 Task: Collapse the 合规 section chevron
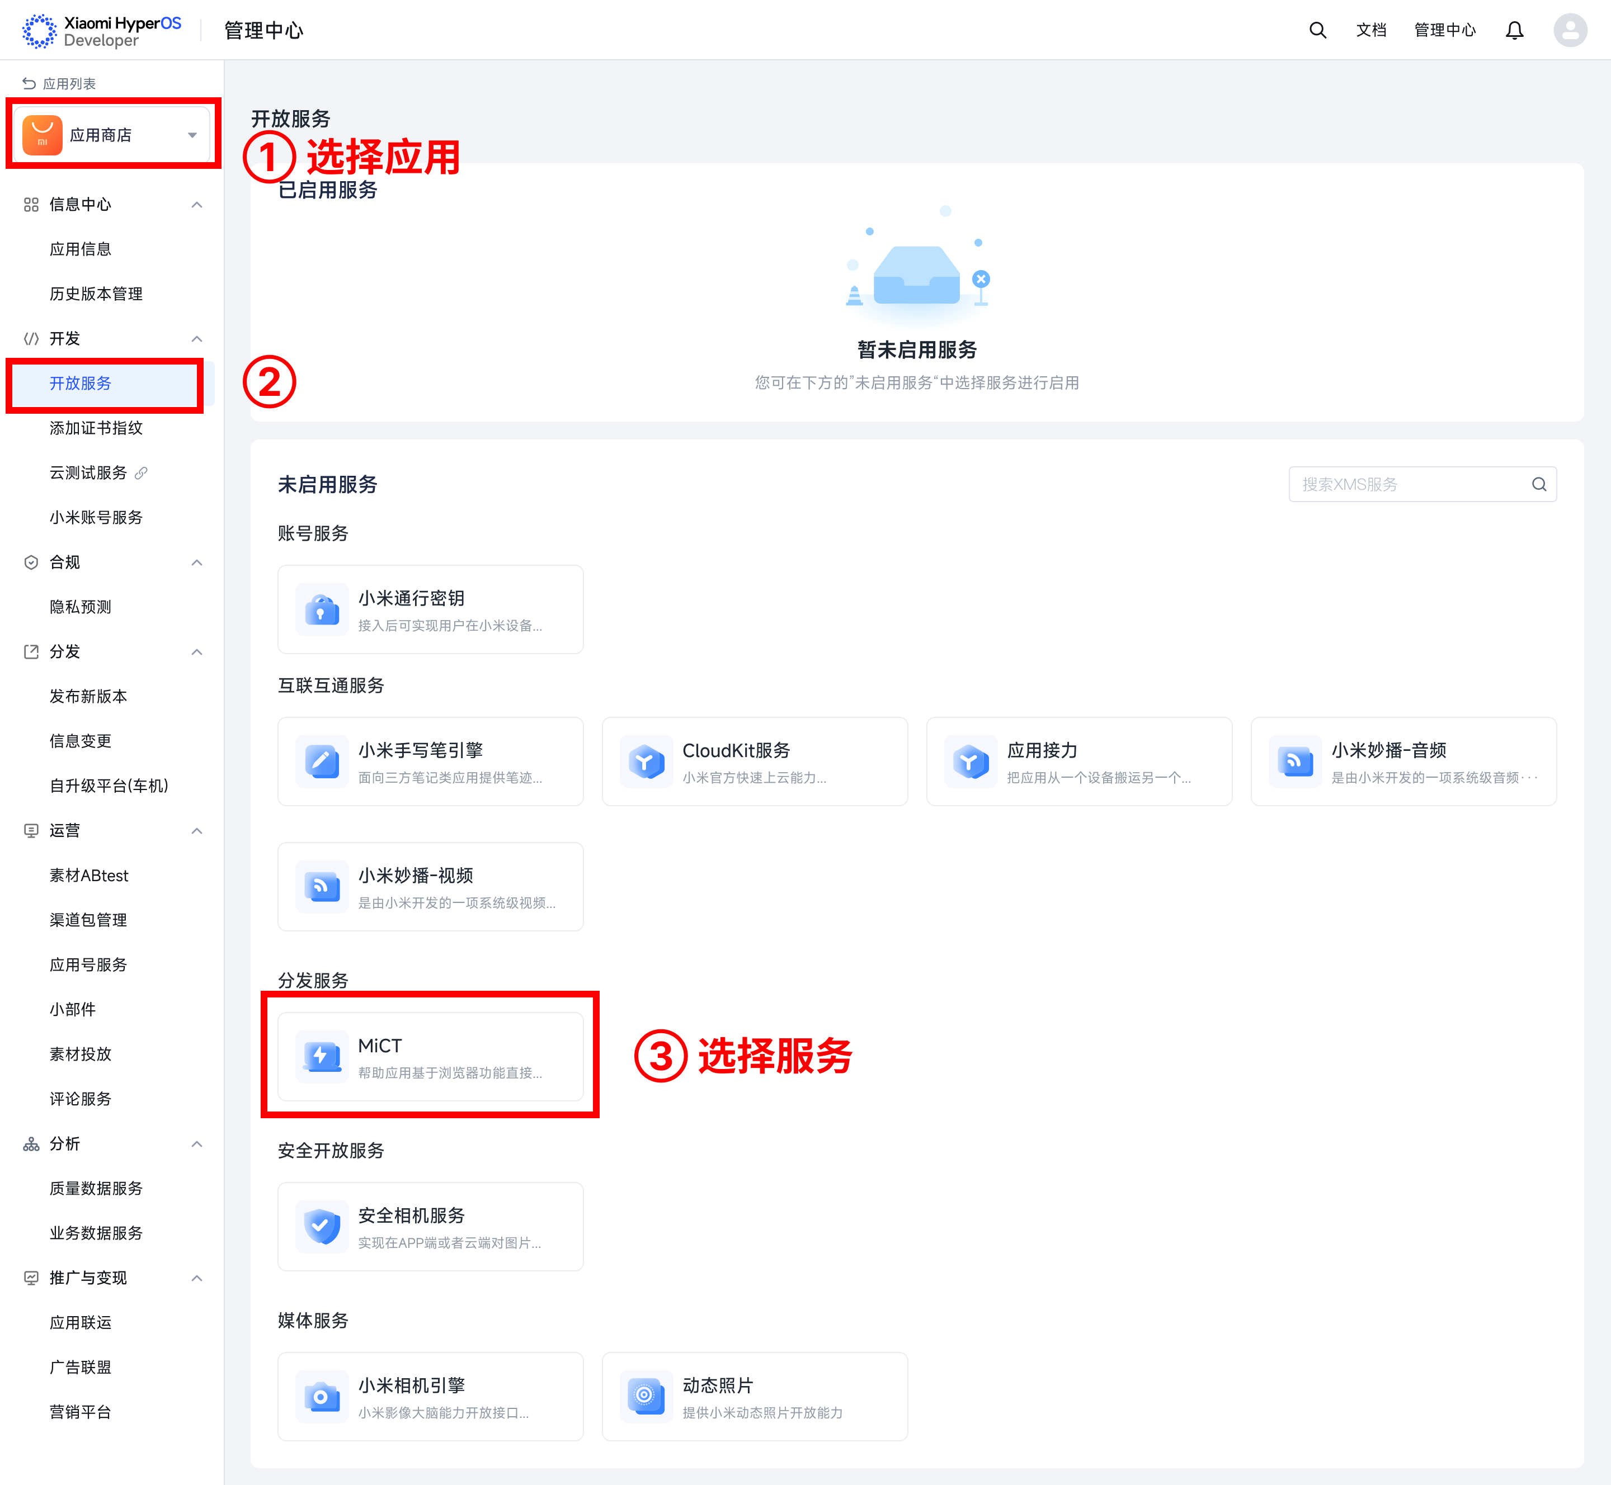197,562
